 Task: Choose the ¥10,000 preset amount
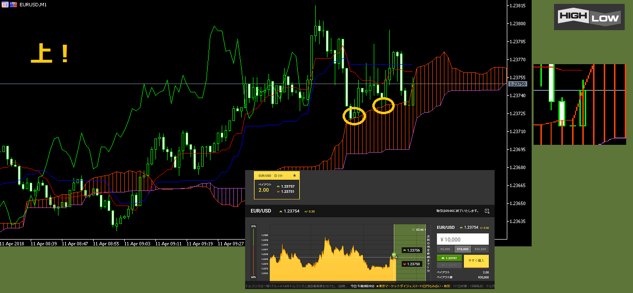462,249
